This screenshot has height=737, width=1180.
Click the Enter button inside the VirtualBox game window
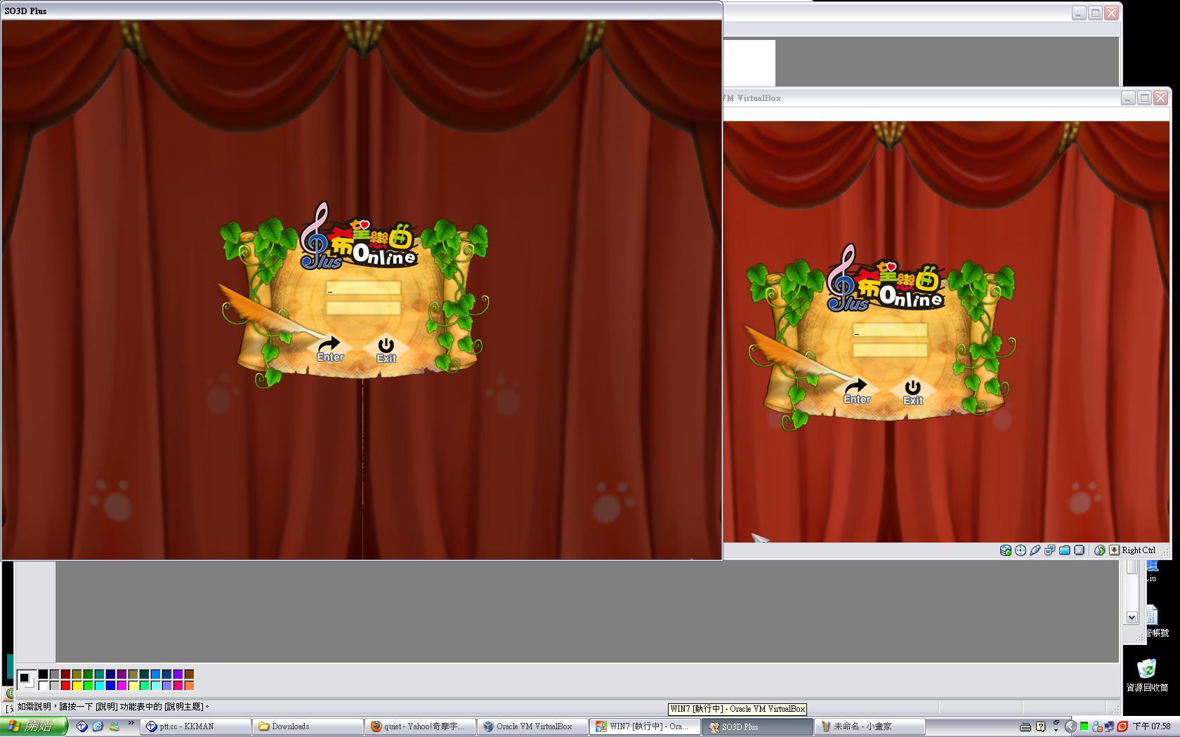[856, 392]
